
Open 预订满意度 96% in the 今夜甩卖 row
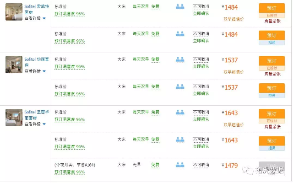pos(69,172)
